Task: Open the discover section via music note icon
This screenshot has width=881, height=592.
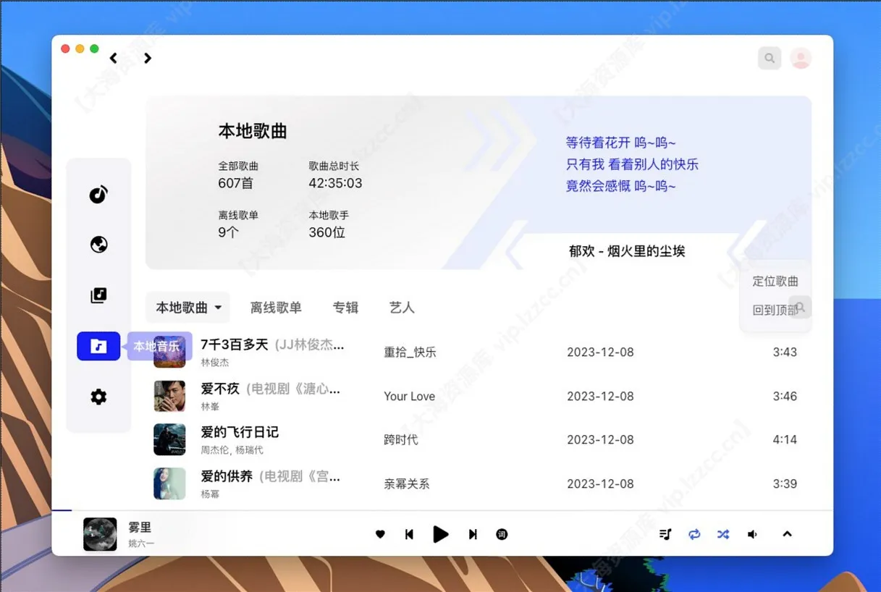Action: pos(98,193)
